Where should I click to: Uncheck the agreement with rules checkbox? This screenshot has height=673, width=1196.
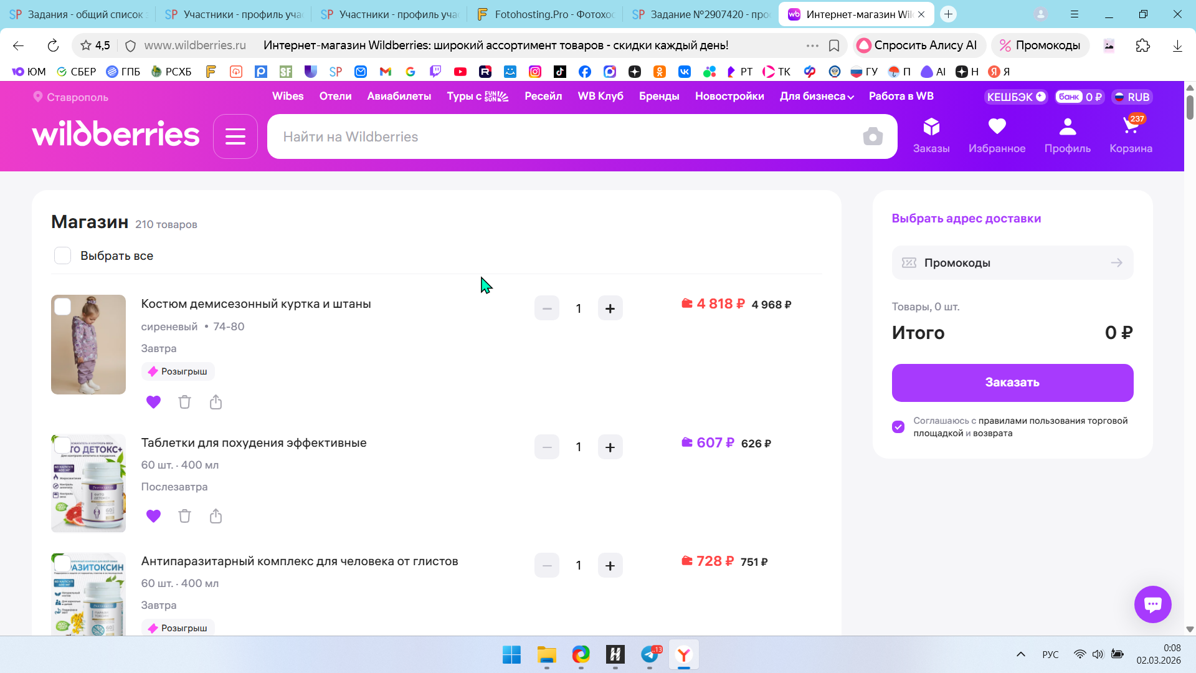click(898, 427)
